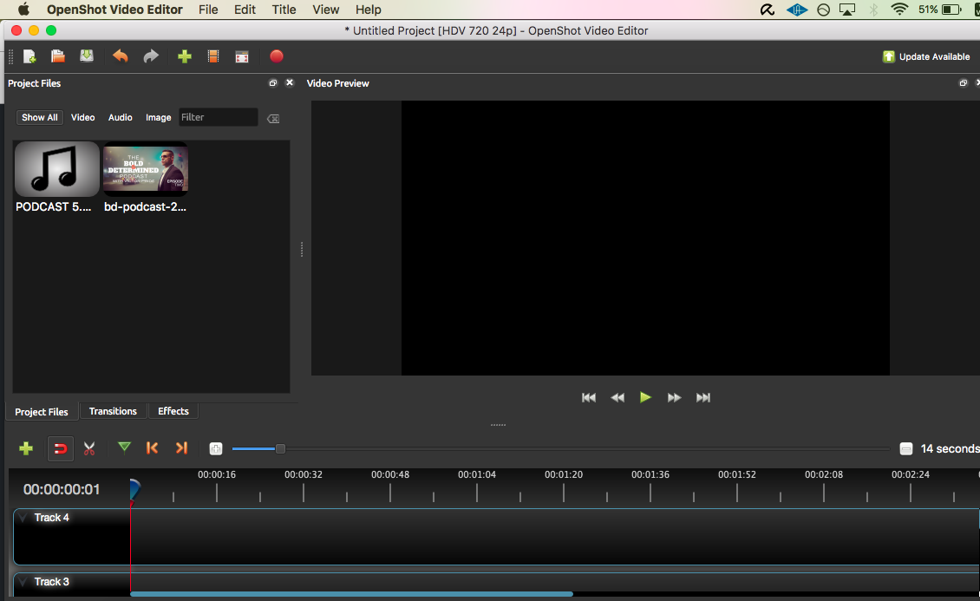The width and height of the screenshot is (980, 601).
Task: Select the Show All filter button
Action: (40, 117)
